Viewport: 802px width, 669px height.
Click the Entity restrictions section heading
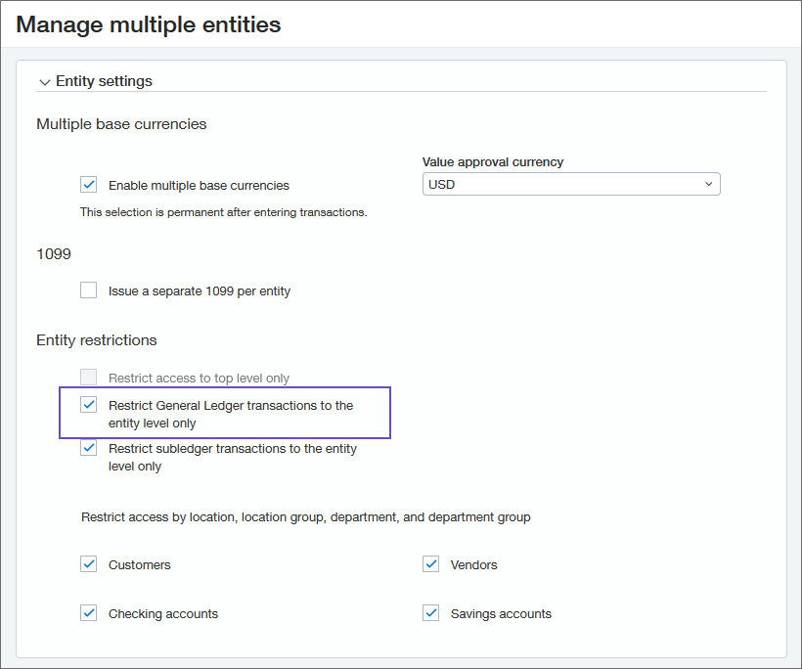click(x=98, y=339)
